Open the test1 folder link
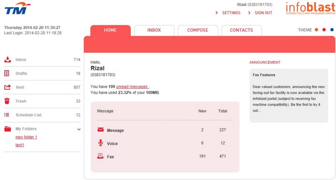The height and width of the screenshot is (180, 336). [x=20, y=145]
